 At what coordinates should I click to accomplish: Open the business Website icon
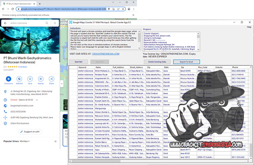pyautogui.click(x=19, y=79)
